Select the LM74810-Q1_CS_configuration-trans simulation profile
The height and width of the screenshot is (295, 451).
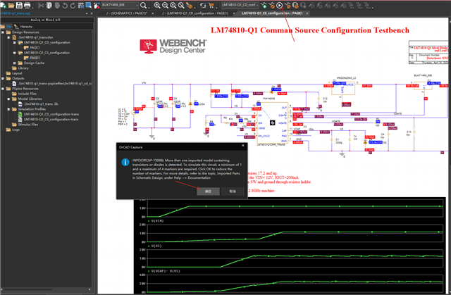click(x=51, y=119)
